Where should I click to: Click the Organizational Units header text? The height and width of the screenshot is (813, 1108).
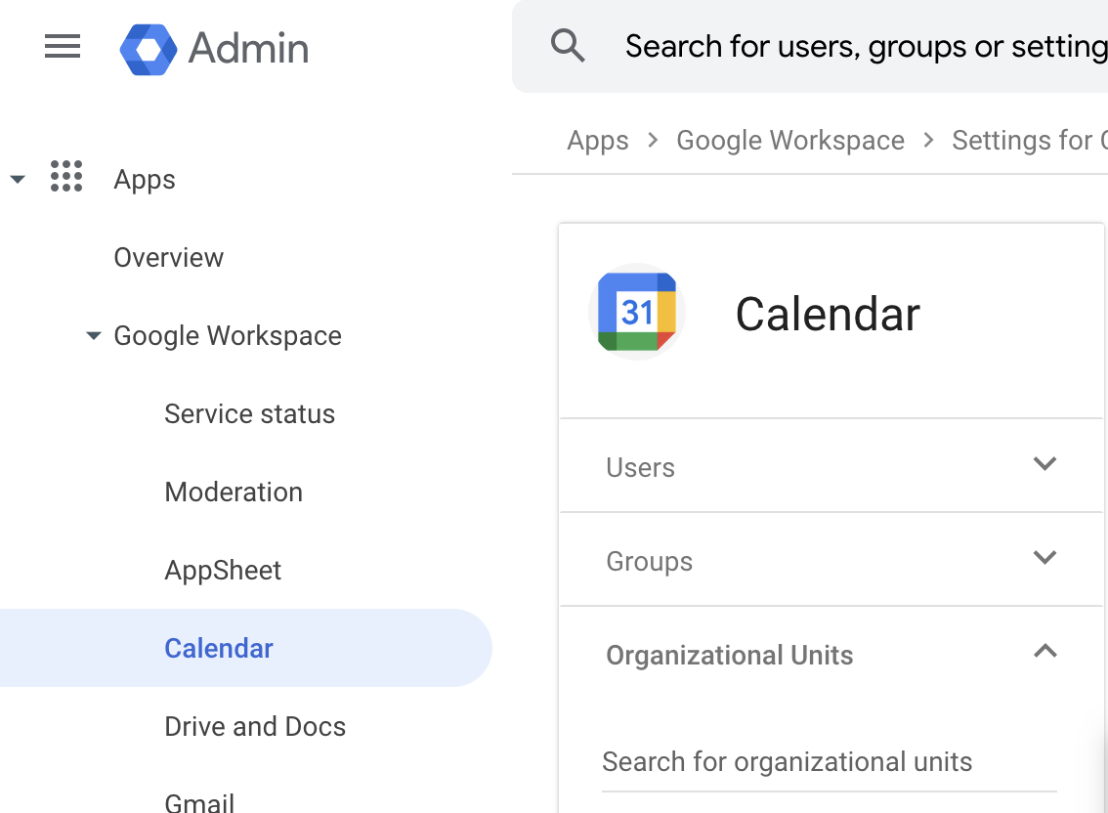[x=729, y=656]
